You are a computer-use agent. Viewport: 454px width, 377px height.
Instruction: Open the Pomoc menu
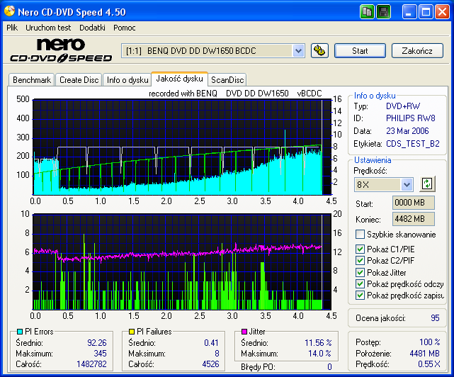(124, 28)
